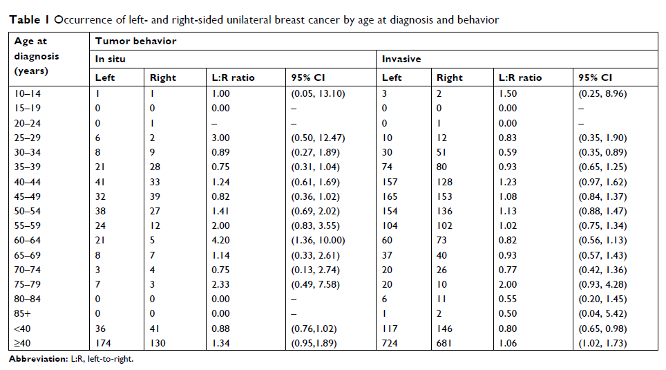Screen dimensions: 666x370
Task: Select the 'Age at diagnosis (years)' column header
Action: pyautogui.click(x=37, y=56)
